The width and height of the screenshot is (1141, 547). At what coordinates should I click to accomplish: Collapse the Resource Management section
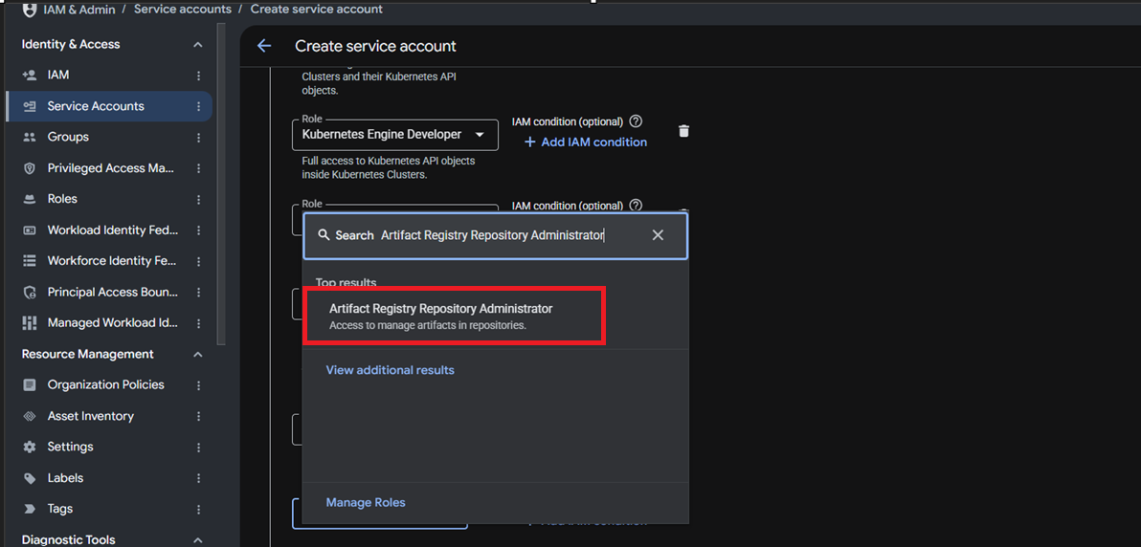197,354
